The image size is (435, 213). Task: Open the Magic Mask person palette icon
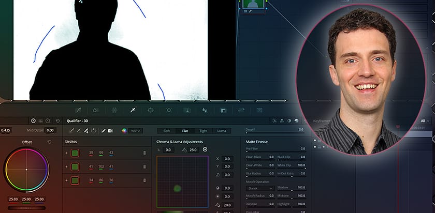click(x=187, y=110)
